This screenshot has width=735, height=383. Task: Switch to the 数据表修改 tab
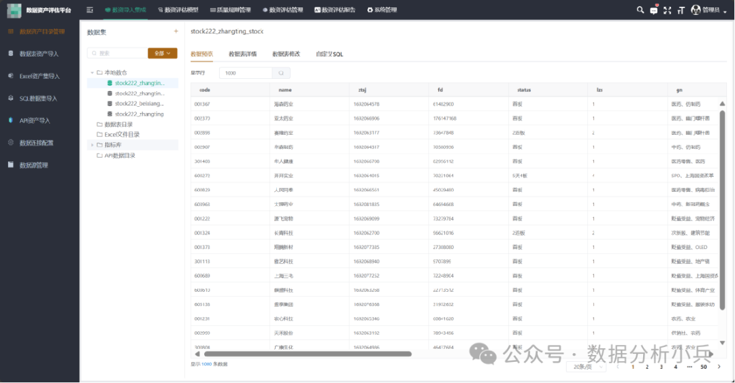(286, 54)
